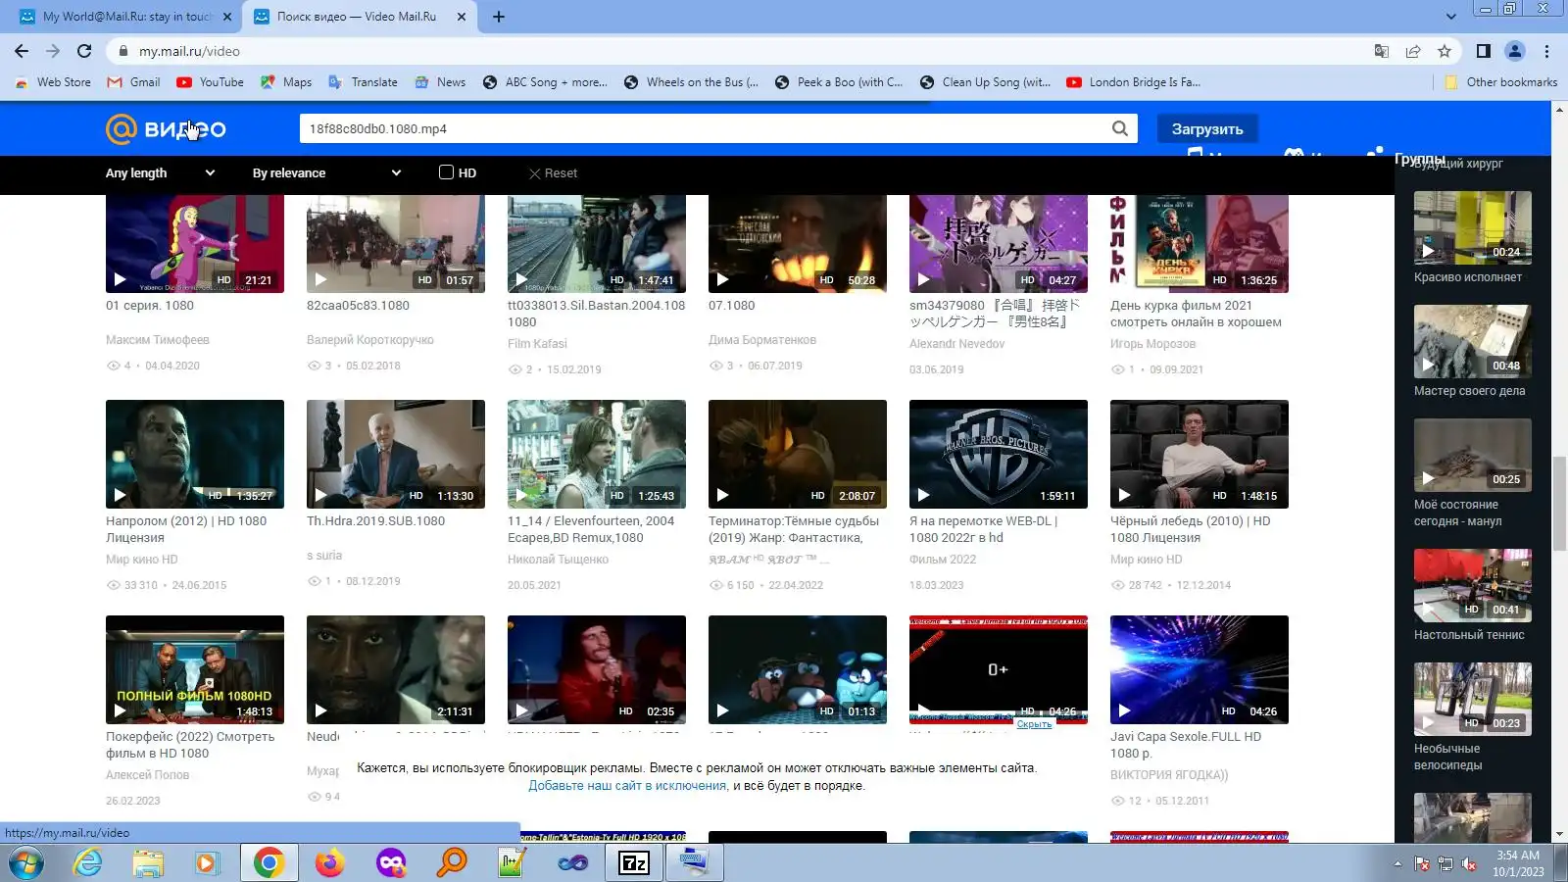Open the 'ABC Song + more' bookmark
Viewport: 1568px width, 882px height.
[545, 82]
